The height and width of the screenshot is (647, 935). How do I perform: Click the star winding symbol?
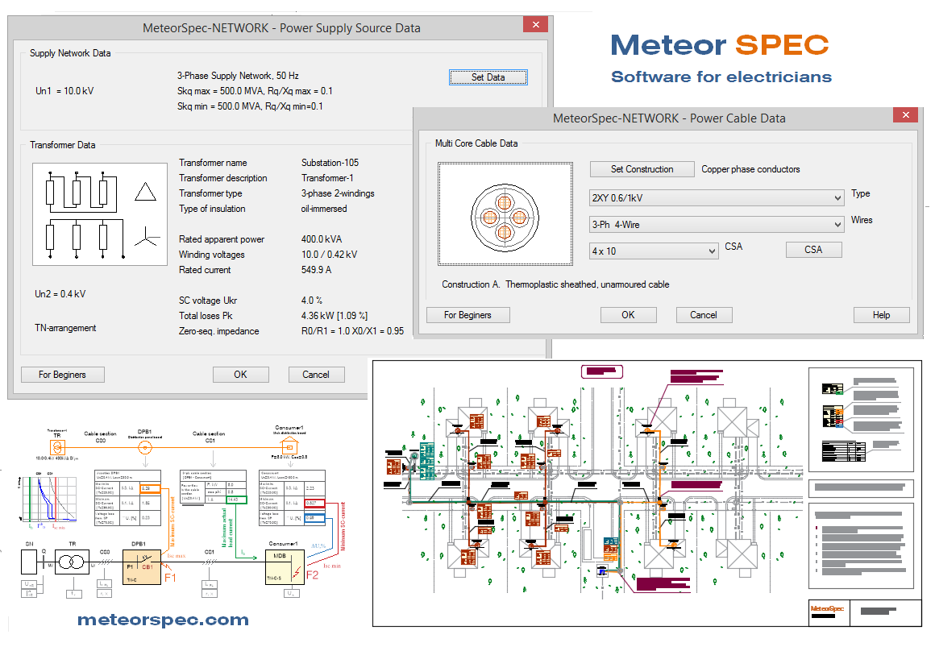pos(147,238)
